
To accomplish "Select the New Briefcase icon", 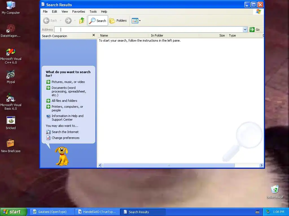I will click(x=11, y=146).
